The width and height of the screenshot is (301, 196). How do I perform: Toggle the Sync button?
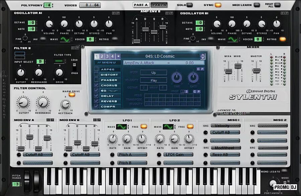pyautogui.click(x=218, y=5)
